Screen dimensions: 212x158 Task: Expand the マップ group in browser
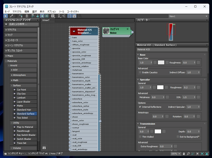click(21, 35)
